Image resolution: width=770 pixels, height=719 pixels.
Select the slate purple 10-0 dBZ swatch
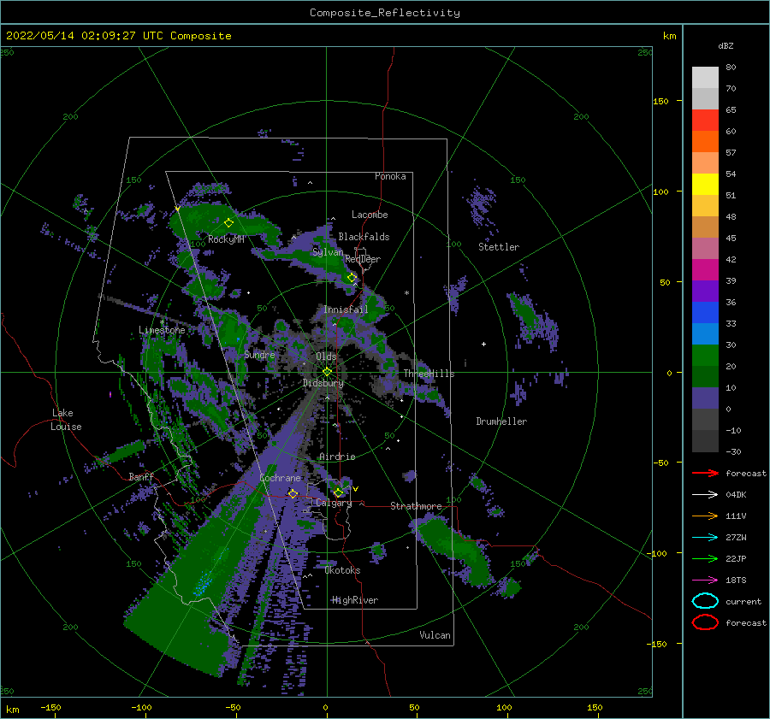[x=705, y=398]
